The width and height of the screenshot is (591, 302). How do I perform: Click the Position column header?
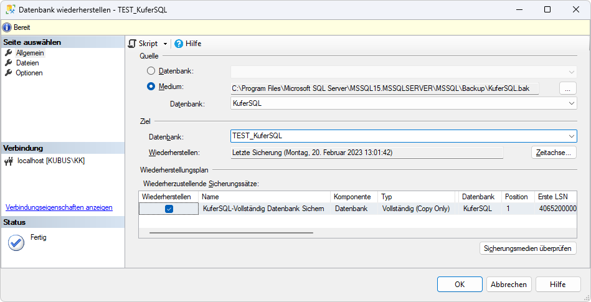pos(518,197)
